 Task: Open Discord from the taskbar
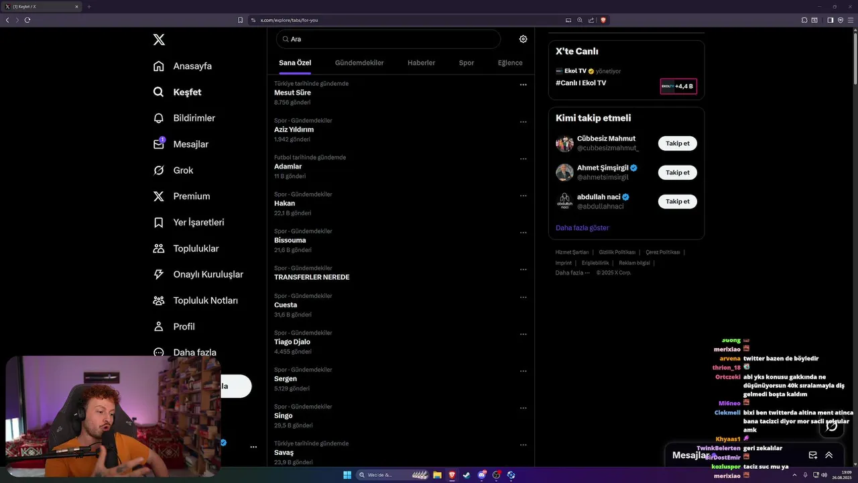pos(481,475)
